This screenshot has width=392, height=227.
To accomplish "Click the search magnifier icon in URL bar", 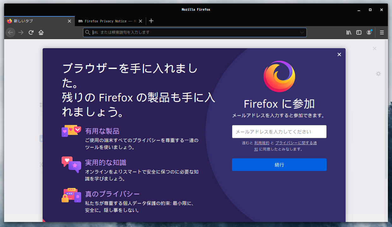I will point(88,32).
